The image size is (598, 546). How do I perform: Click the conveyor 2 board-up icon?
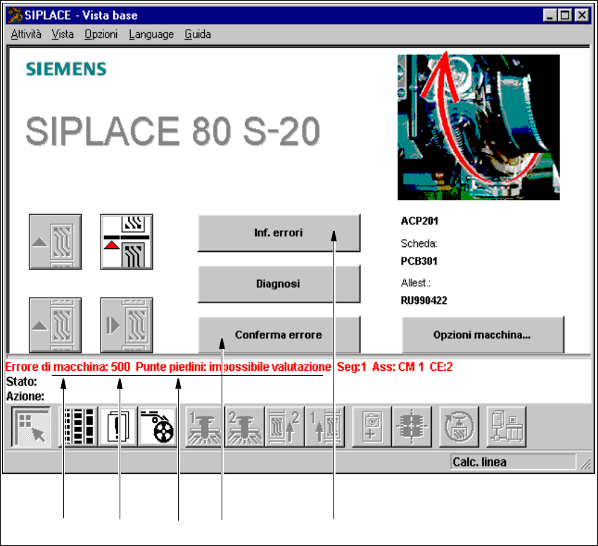284,426
